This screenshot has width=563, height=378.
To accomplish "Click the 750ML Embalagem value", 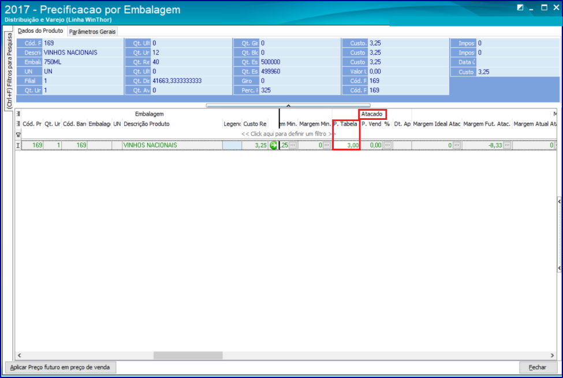I will [83, 62].
